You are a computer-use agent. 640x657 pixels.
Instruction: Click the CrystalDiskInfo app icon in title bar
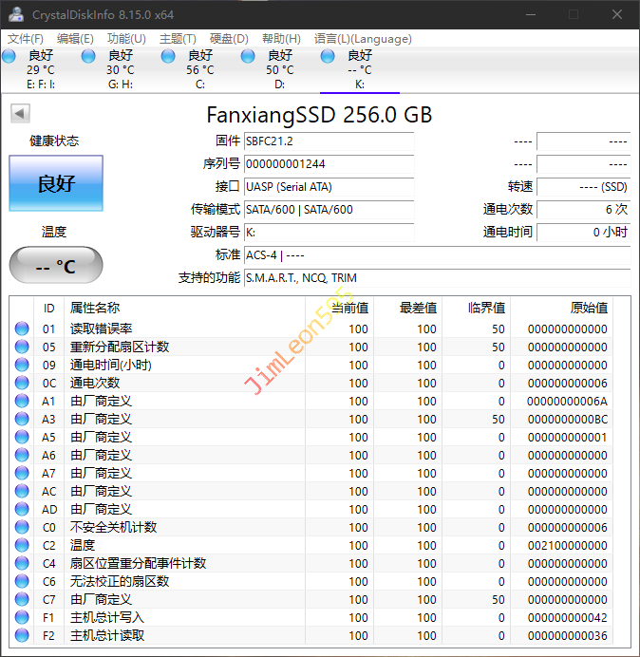(16, 14)
